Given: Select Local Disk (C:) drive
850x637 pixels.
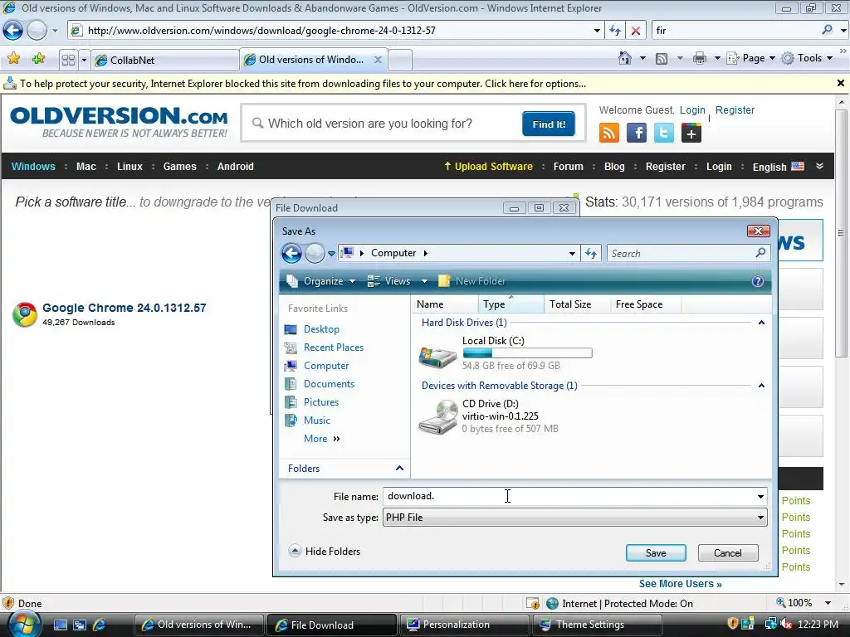Looking at the screenshot, I should coord(506,353).
